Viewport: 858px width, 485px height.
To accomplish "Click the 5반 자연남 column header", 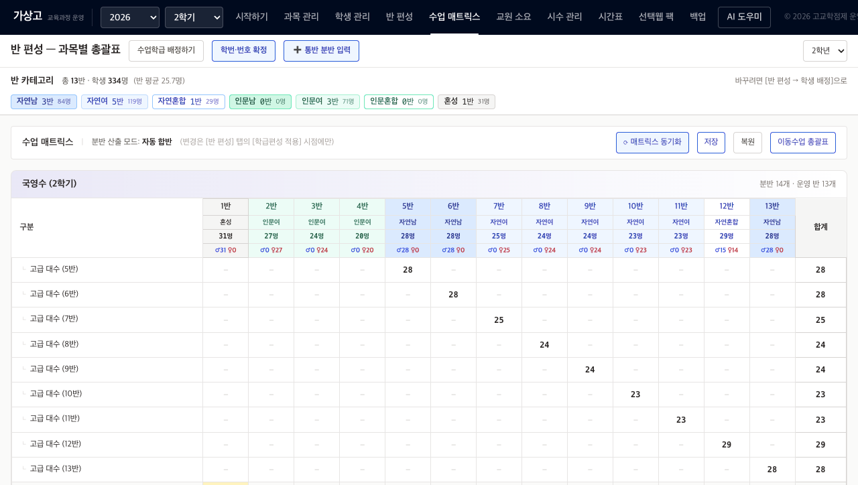I will tap(408, 228).
